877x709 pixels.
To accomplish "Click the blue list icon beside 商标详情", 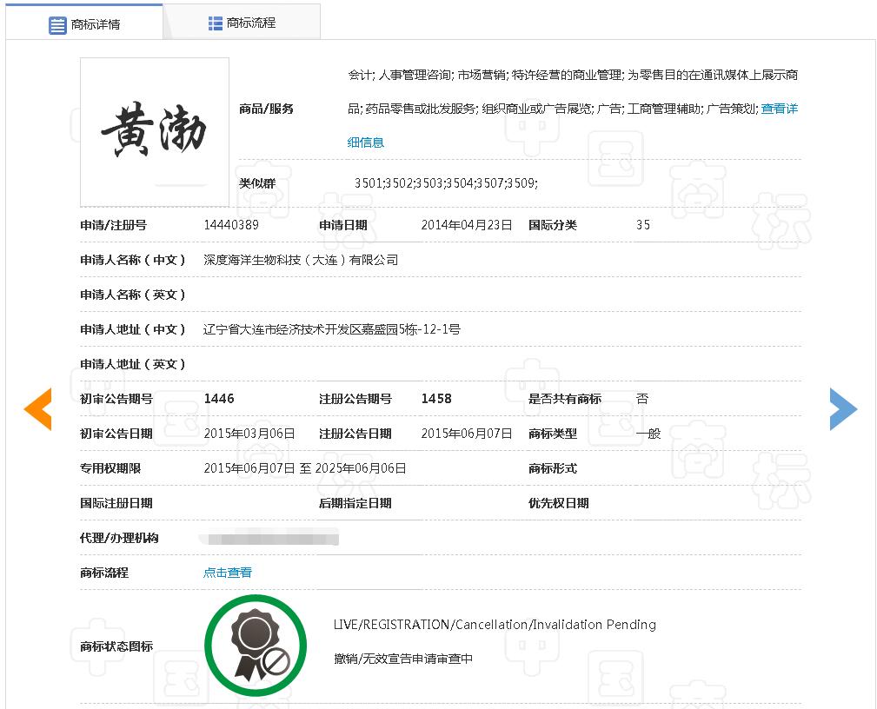I will 57,25.
